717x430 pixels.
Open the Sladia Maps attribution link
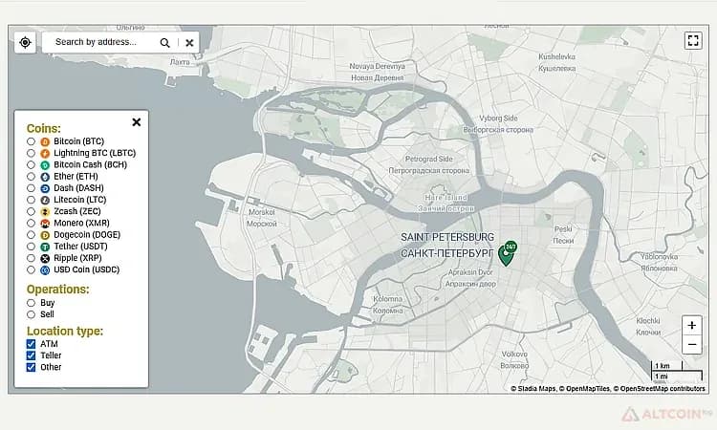click(536, 389)
